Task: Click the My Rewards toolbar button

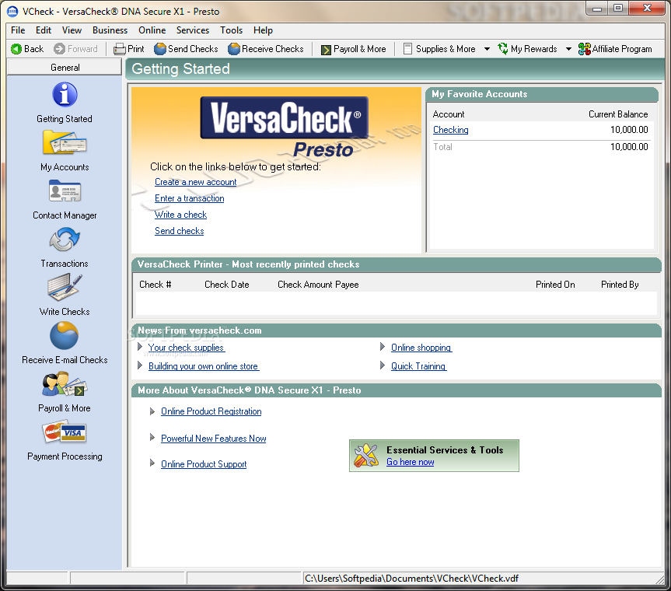Action: click(528, 49)
